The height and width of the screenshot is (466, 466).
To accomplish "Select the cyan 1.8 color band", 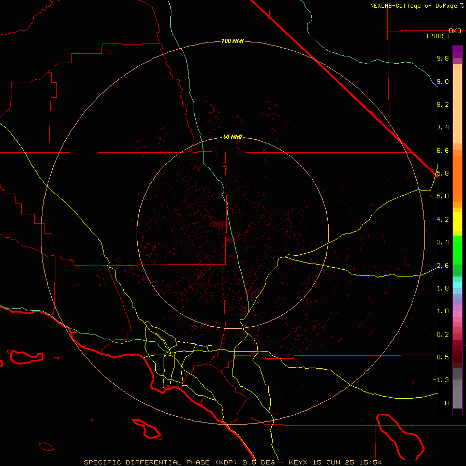I will pos(457,285).
